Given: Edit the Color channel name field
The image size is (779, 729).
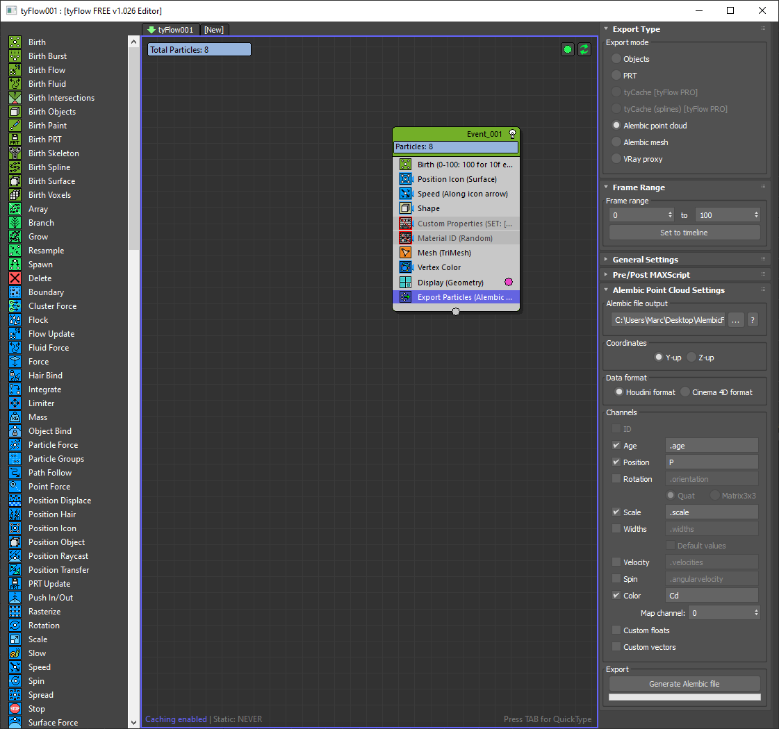Looking at the screenshot, I should 712,596.
